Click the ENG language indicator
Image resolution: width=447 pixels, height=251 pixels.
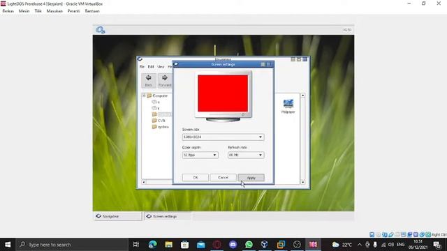[400, 245]
